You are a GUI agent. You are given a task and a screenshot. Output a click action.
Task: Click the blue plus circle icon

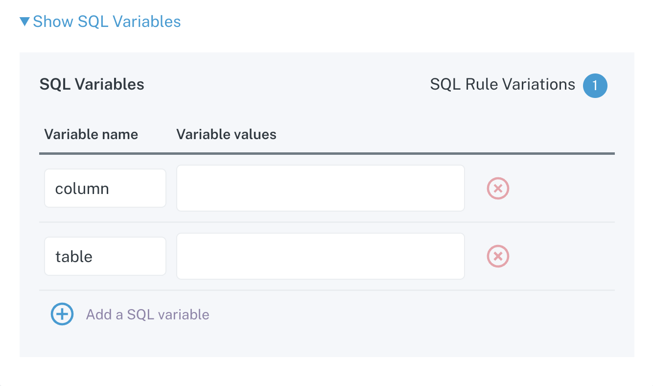tap(62, 314)
